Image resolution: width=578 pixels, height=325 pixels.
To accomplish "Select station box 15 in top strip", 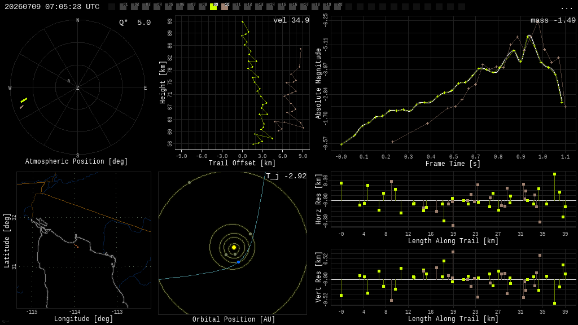I will pos(281,7).
